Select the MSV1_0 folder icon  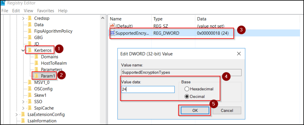click(30, 82)
